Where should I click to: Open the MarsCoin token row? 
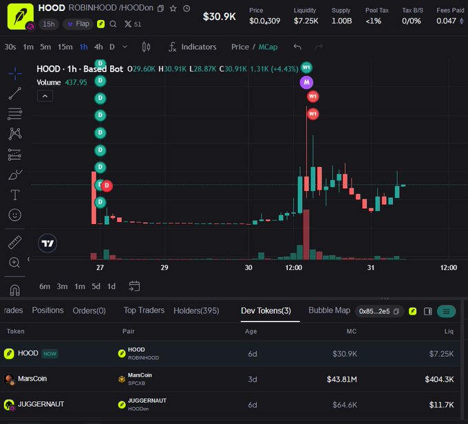pyautogui.click(x=230, y=379)
